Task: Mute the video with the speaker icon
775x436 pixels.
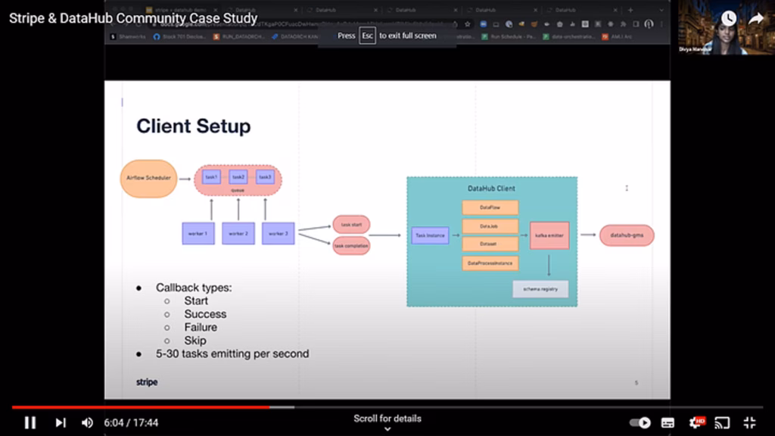Action: [x=86, y=422]
